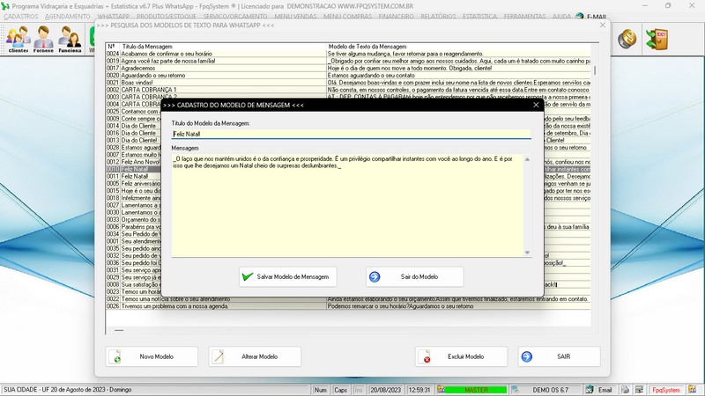
Task: Select row 0026 Tivemos um problema com agenda
Action: click(x=348, y=305)
